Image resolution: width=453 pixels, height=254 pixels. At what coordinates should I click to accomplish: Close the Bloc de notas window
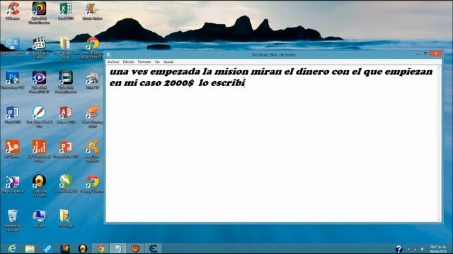pos(436,54)
